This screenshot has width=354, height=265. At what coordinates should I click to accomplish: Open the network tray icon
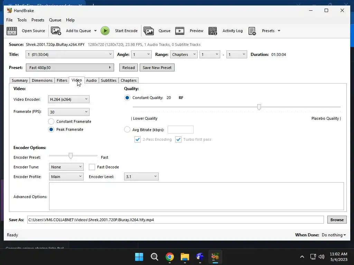coord(313,257)
